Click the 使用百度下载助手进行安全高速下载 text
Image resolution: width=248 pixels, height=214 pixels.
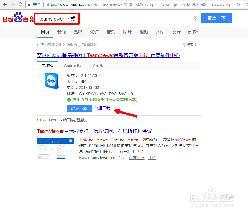pyautogui.click(x=105, y=100)
